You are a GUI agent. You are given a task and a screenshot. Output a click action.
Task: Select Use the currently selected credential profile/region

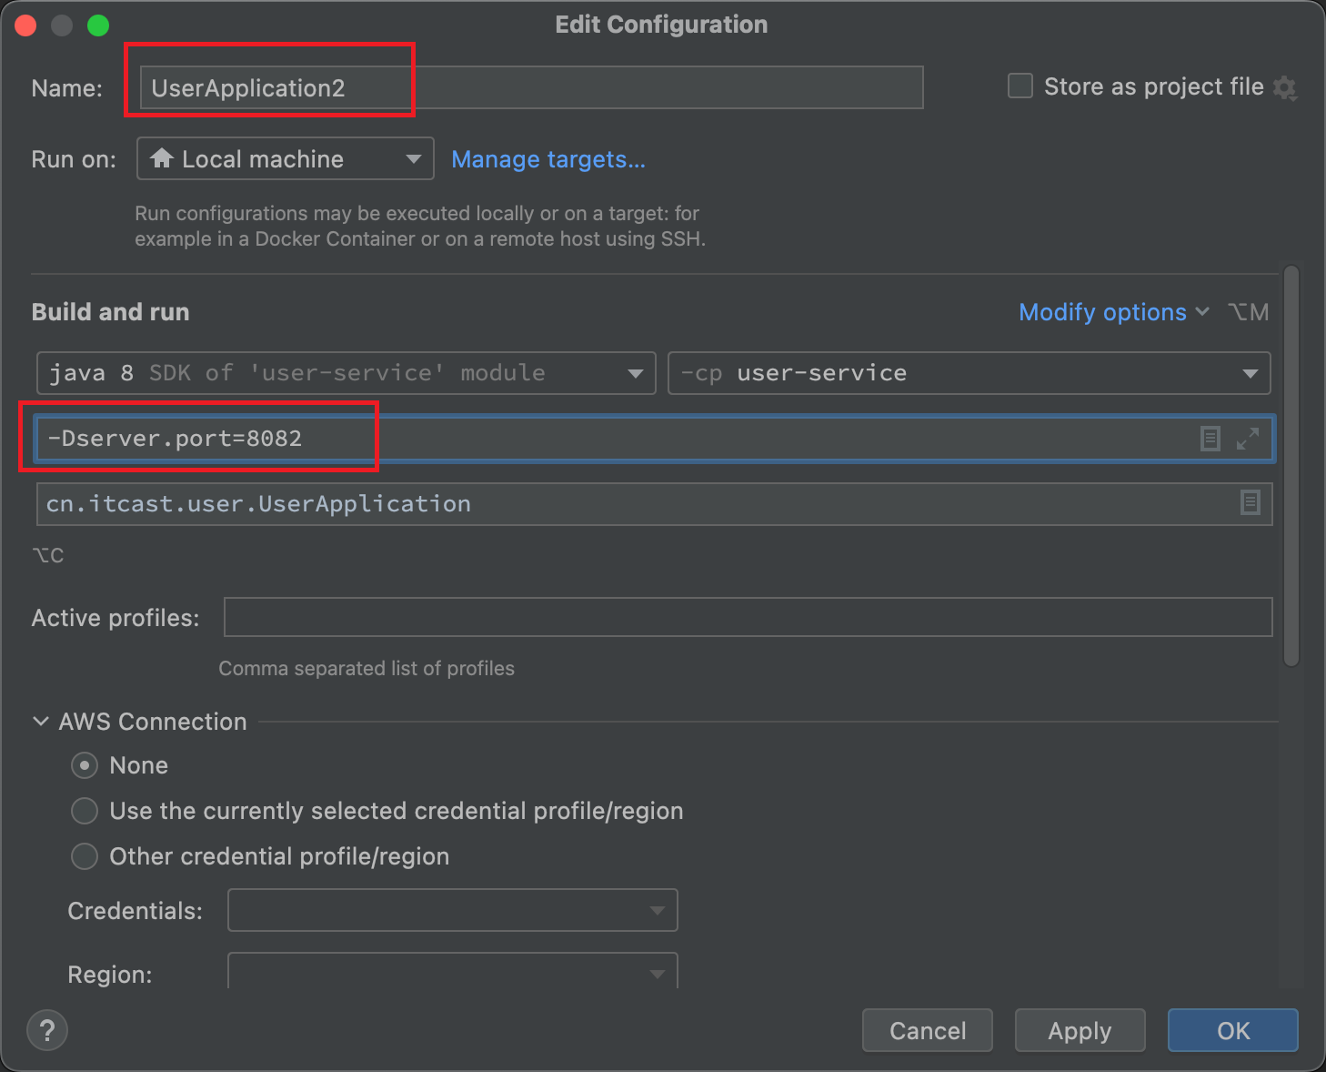pyautogui.click(x=85, y=811)
